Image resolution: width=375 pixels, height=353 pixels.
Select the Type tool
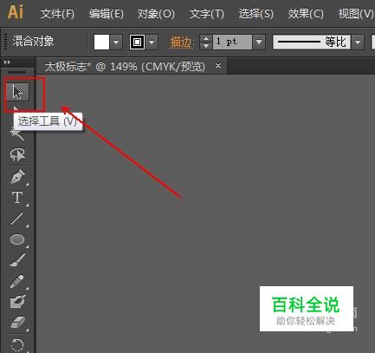click(17, 198)
